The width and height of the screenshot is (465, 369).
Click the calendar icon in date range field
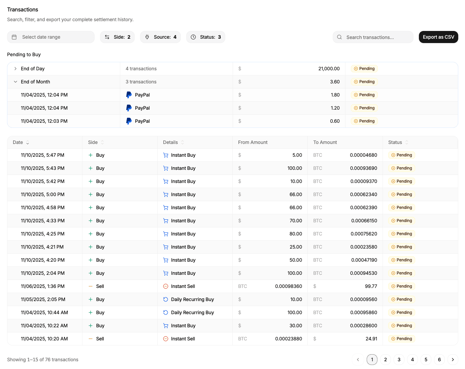tap(14, 37)
